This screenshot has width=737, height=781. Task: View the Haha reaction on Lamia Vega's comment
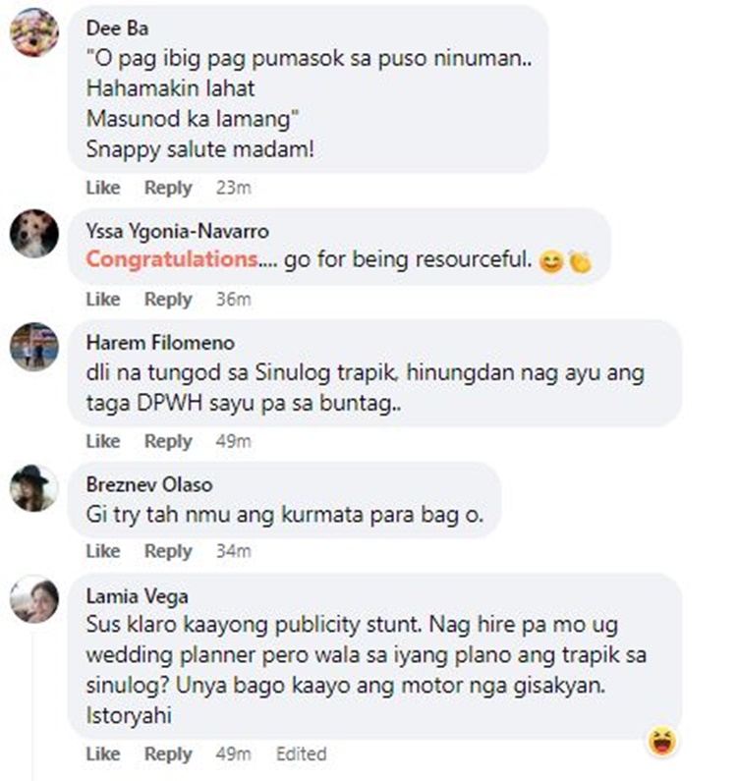tap(662, 741)
